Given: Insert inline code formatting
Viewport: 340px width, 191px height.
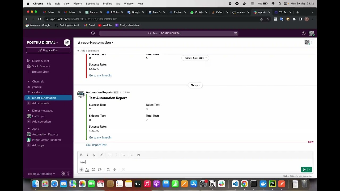Looking at the screenshot, I should (132, 155).
